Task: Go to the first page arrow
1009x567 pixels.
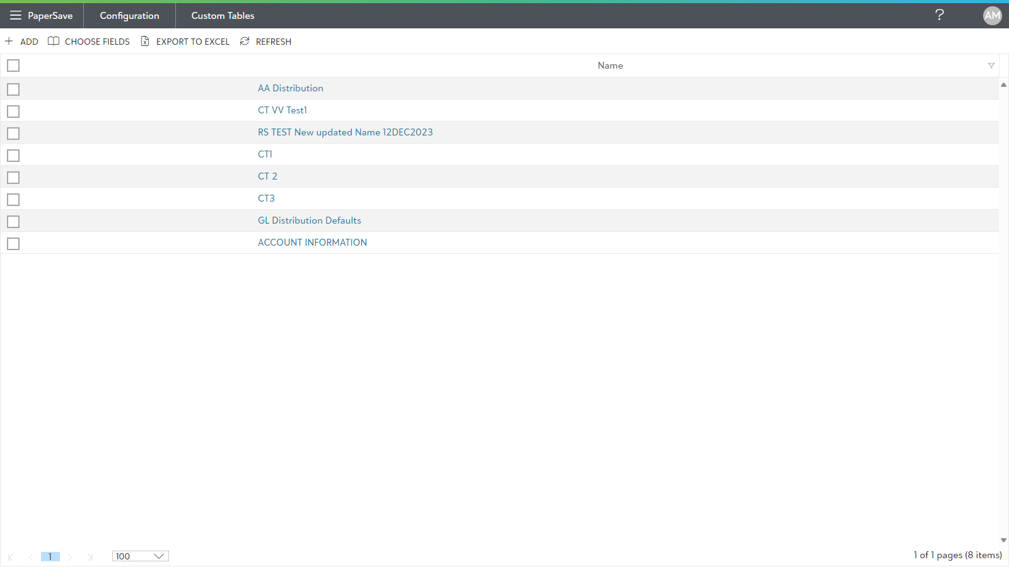Action: 11,557
